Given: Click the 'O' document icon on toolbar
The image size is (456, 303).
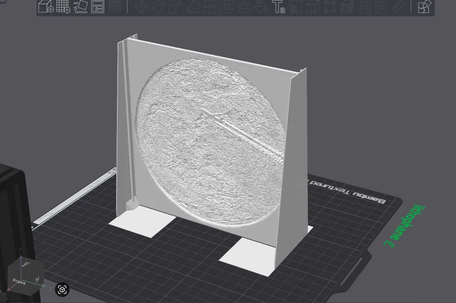Looking at the screenshot, I should point(366,7).
